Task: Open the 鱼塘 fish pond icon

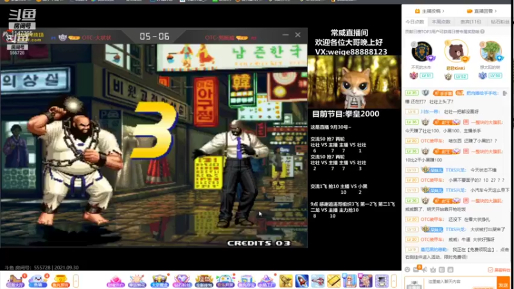Action: 38,281
